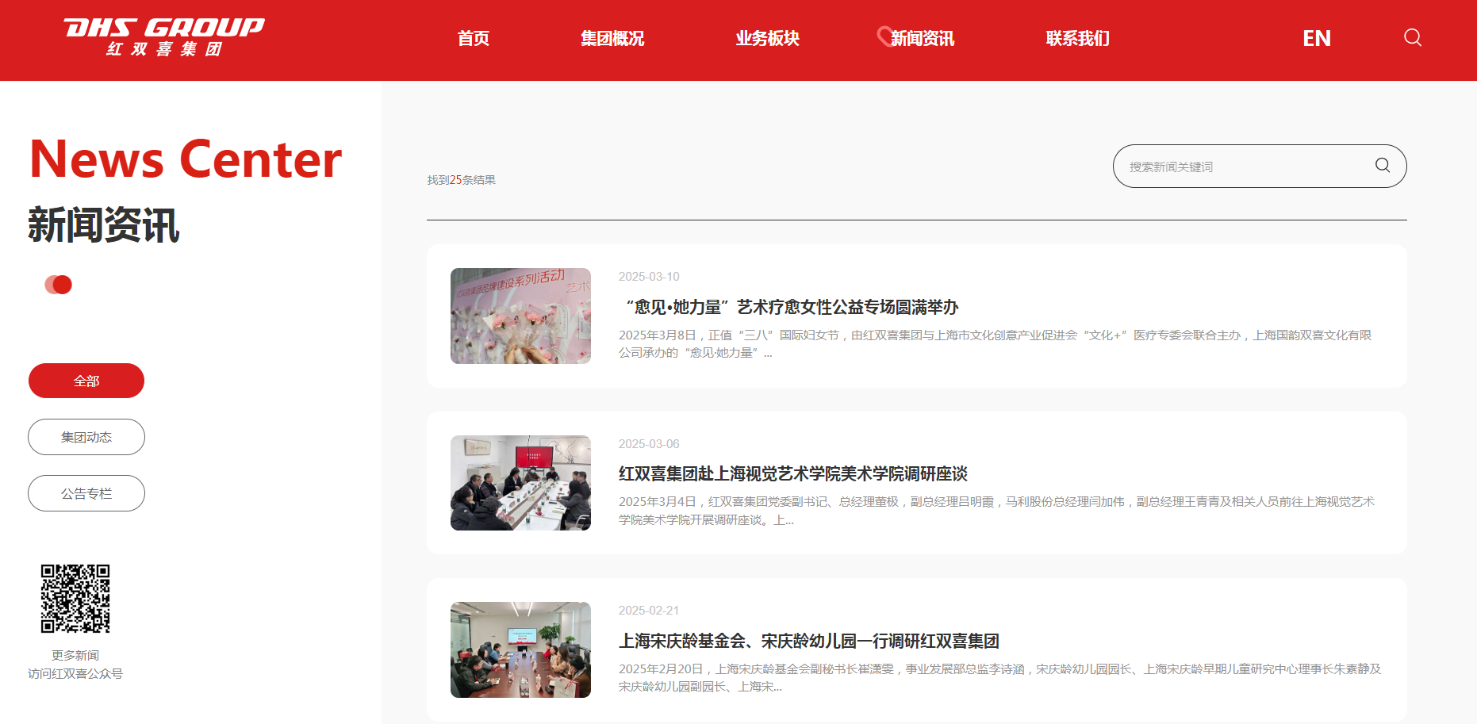Screen dimensions: 1477x724
Task: Click the 访问红双喜公众号 caption
Action: 75,673
